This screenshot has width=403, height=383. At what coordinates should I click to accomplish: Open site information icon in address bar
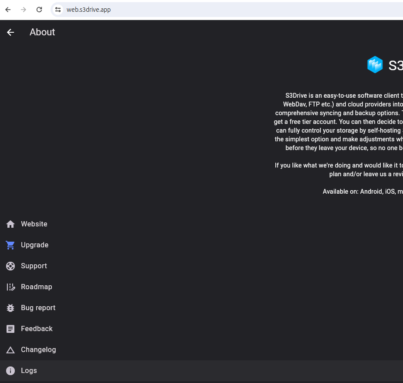tap(58, 10)
